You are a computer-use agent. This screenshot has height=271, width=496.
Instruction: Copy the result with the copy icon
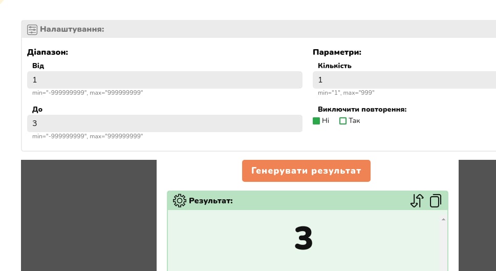pos(435,201)
